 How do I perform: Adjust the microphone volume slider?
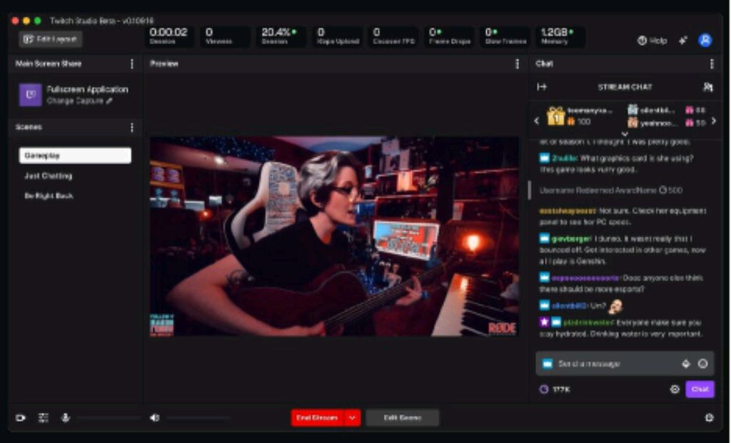(x=109, y=418)
